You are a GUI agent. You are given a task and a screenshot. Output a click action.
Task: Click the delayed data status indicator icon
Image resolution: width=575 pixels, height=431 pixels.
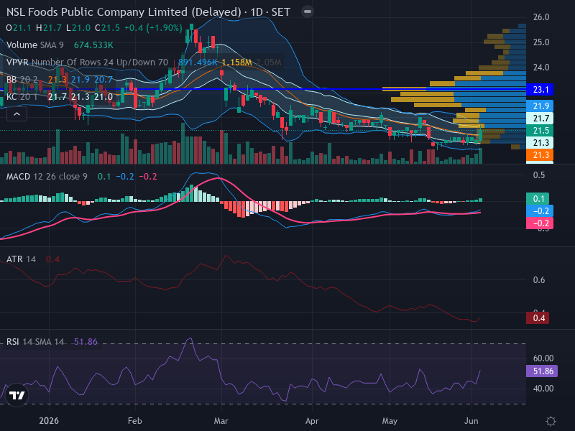(308, 11)
